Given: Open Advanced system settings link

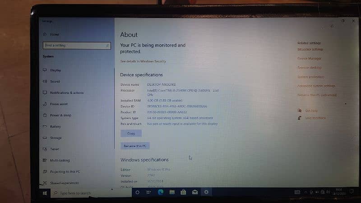Looking at the screenshot, I should (x=316, y=86).
